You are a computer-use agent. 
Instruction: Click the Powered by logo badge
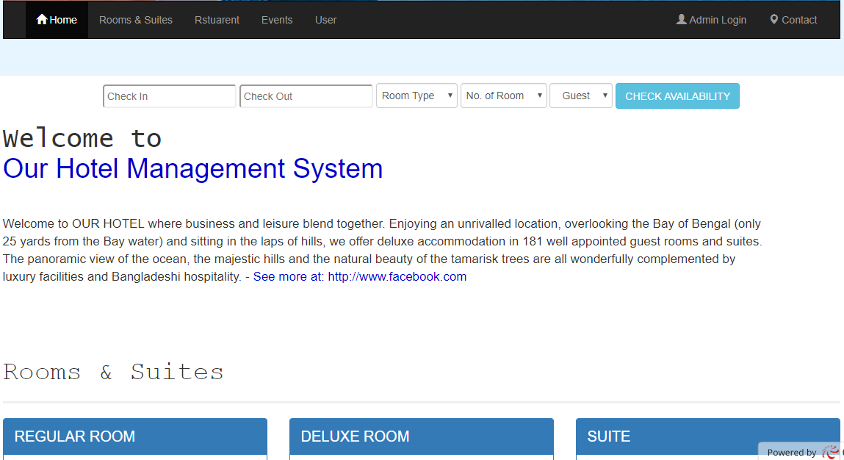[802, 452]
